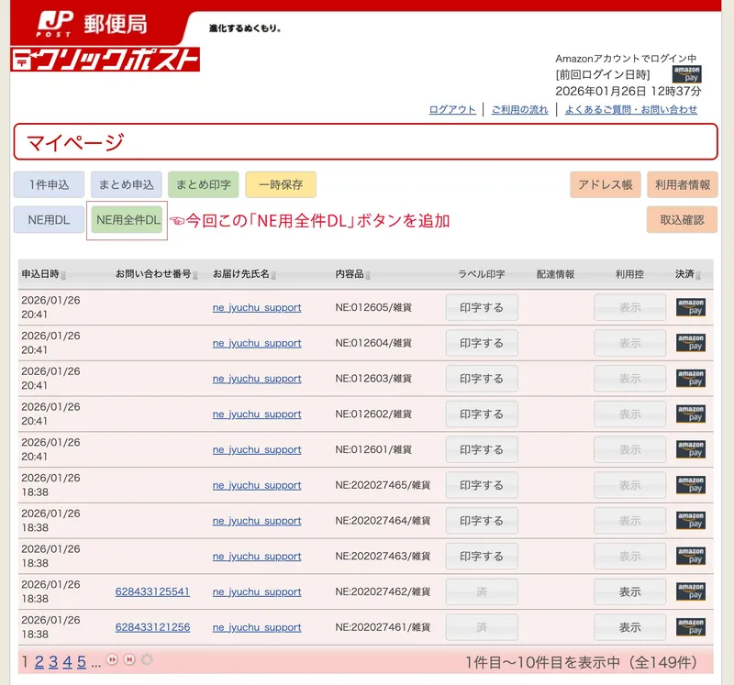This screenshot has width=734, height=685.
Task: Click 印字する for the NE:012605 row
Action: (x=482, y=307)
